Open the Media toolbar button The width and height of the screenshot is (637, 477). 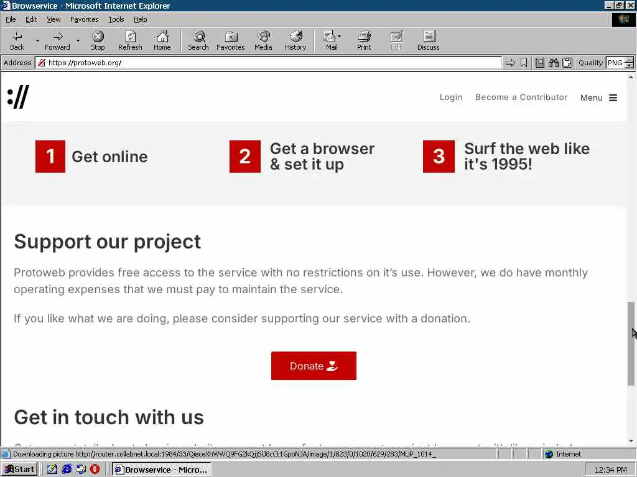263,40
